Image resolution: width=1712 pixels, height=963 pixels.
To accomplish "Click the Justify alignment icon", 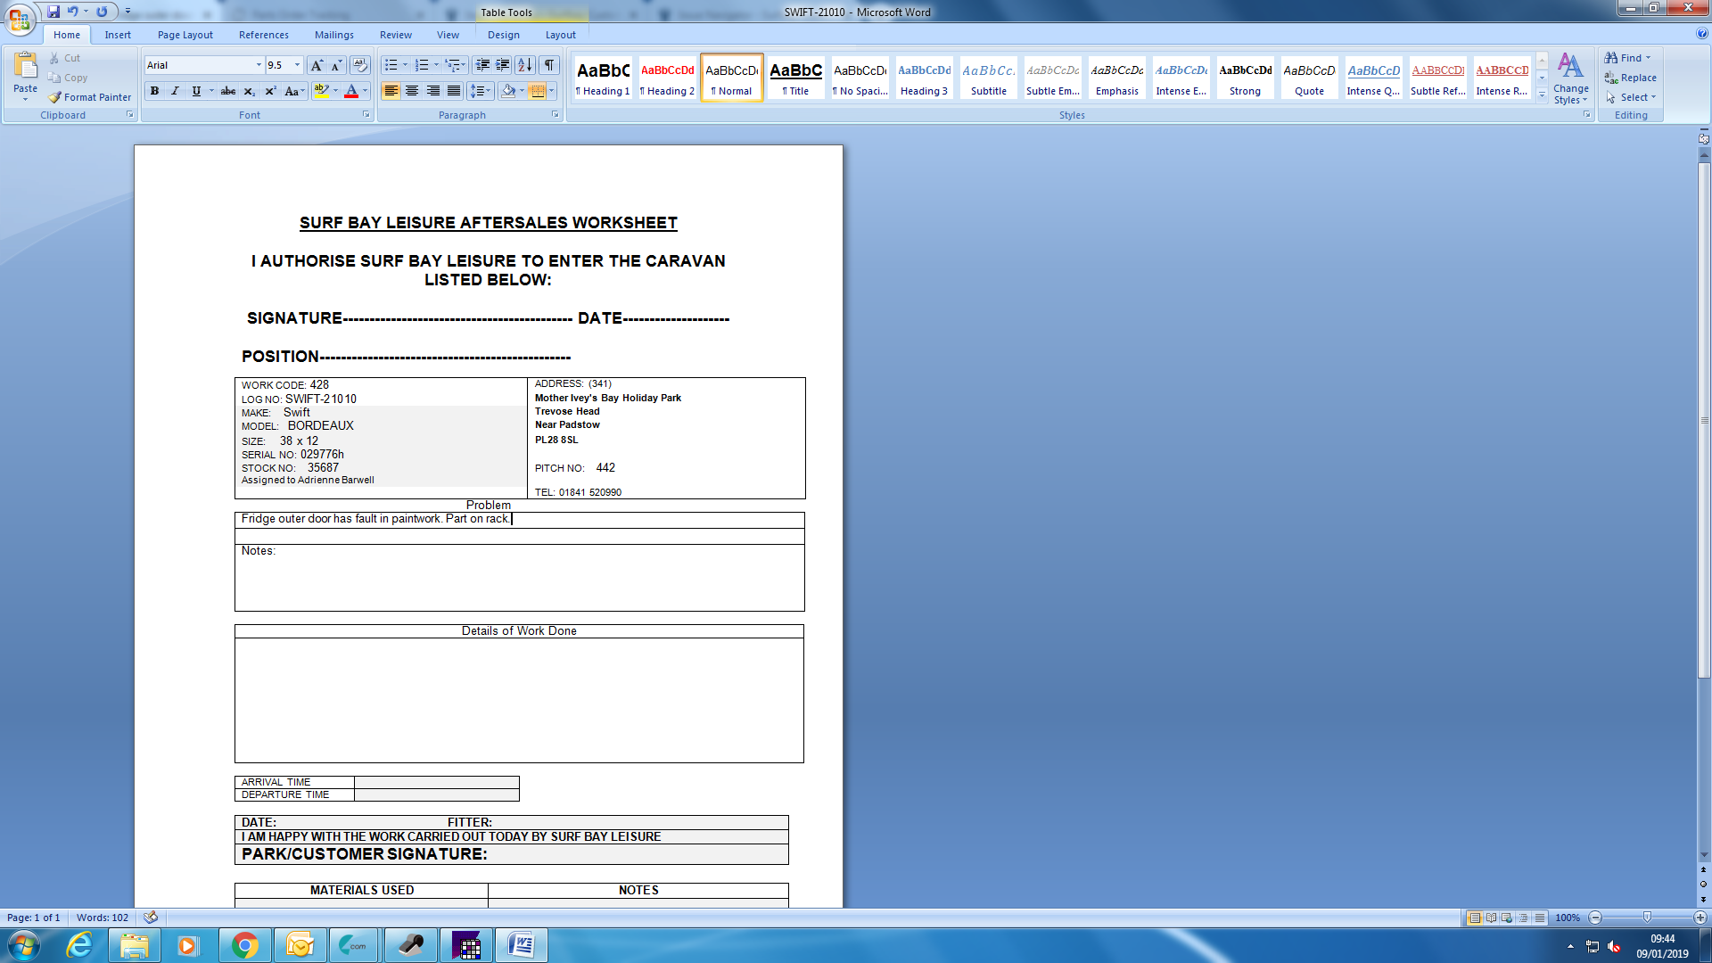I will (454, 91).
